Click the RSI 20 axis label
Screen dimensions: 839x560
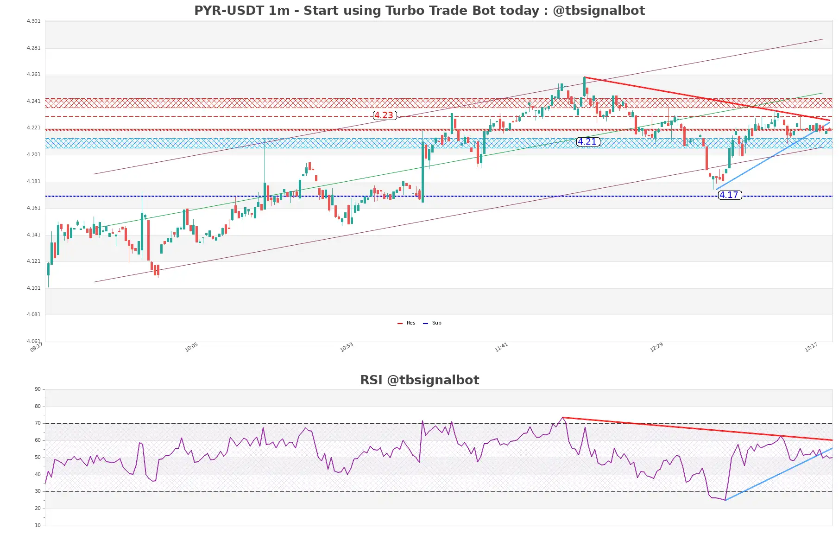38,508
